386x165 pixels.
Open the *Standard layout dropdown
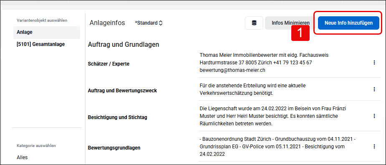[149, 23]
